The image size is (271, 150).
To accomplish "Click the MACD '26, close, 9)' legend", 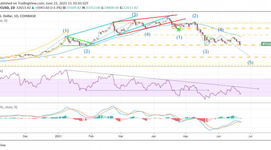I will point(9,107).
